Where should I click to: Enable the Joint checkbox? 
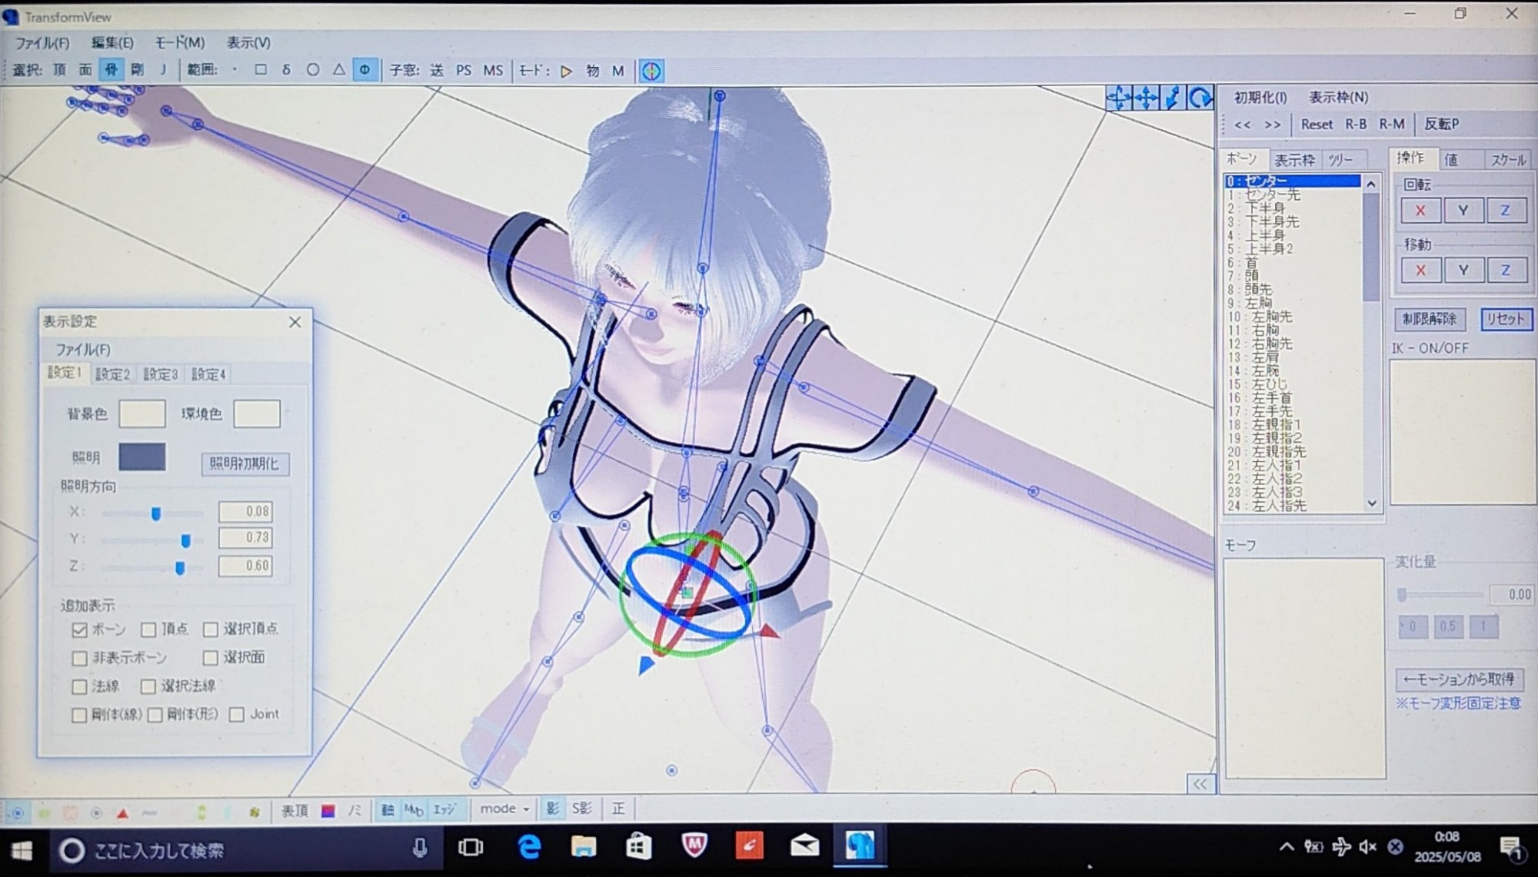pyautogui.click(x=237, y=715)
